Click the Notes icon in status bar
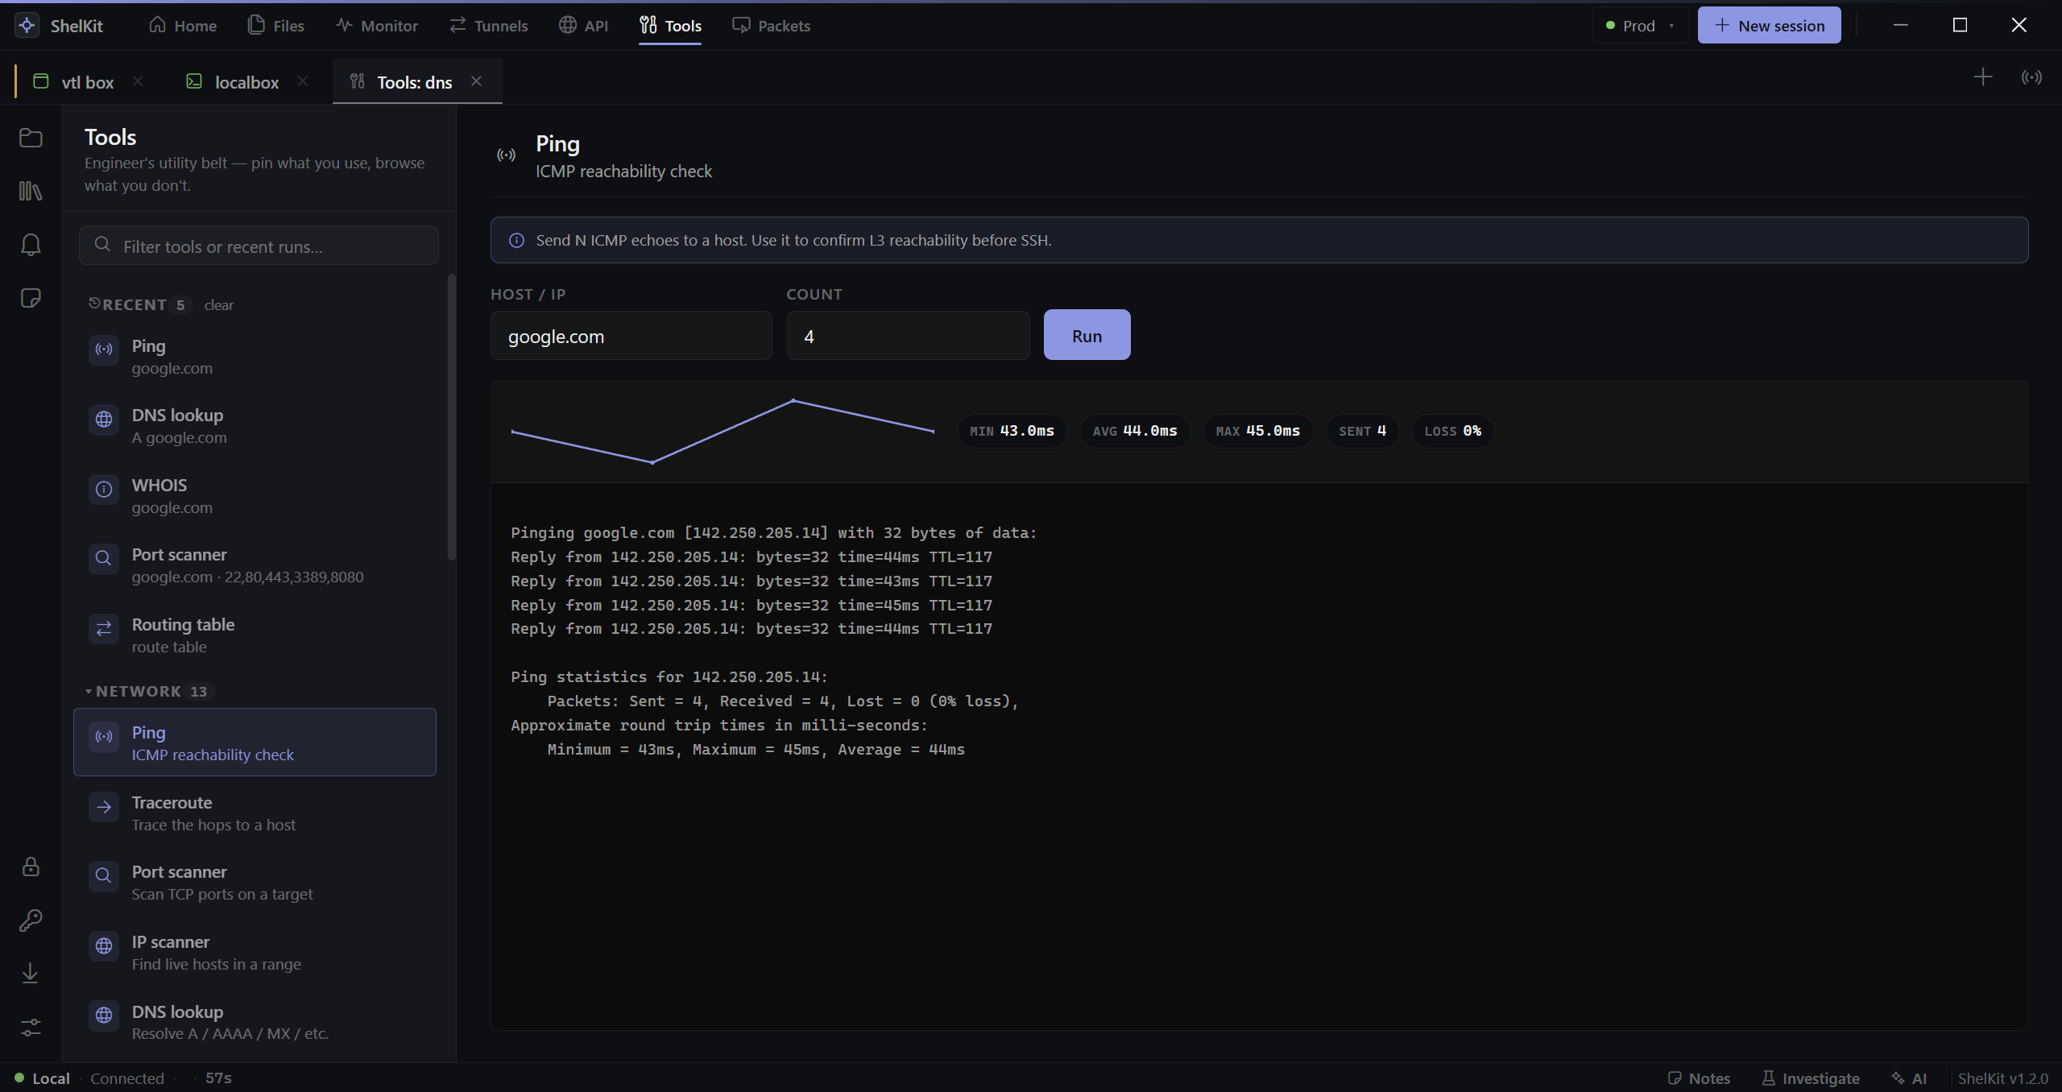2062x1092 pixels. [x=1675, y=1078]
